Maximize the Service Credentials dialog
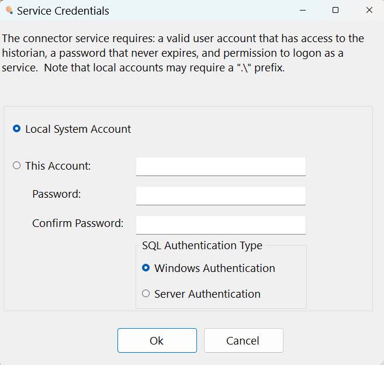This screenshot has width=384, height=365. tap(335, 11)
